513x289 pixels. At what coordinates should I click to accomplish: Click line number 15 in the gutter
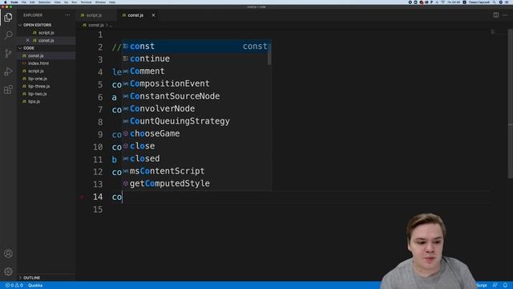coord(98,210)
